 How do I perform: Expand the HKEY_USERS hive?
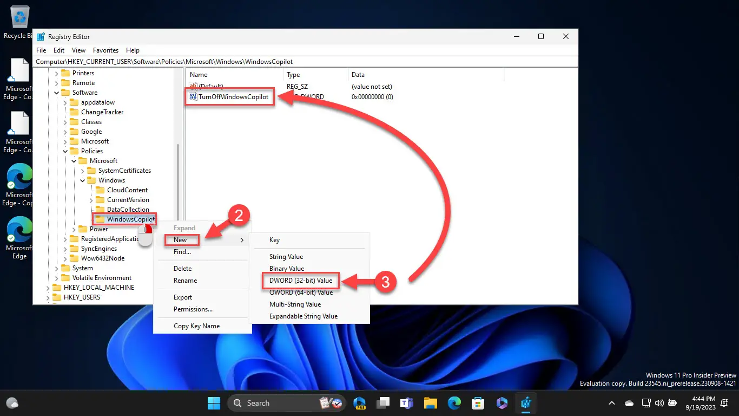click(x=48, y=297)
